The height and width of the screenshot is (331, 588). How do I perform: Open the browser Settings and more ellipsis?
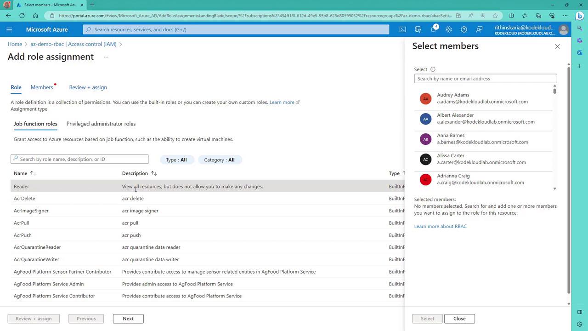click(x=565, y=16)
